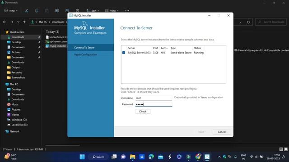The width and height of the screenshot is (289, 162).
Task: Open recent locations dropdown arrow
Action: pyautogui.click(x=18, y=22)
